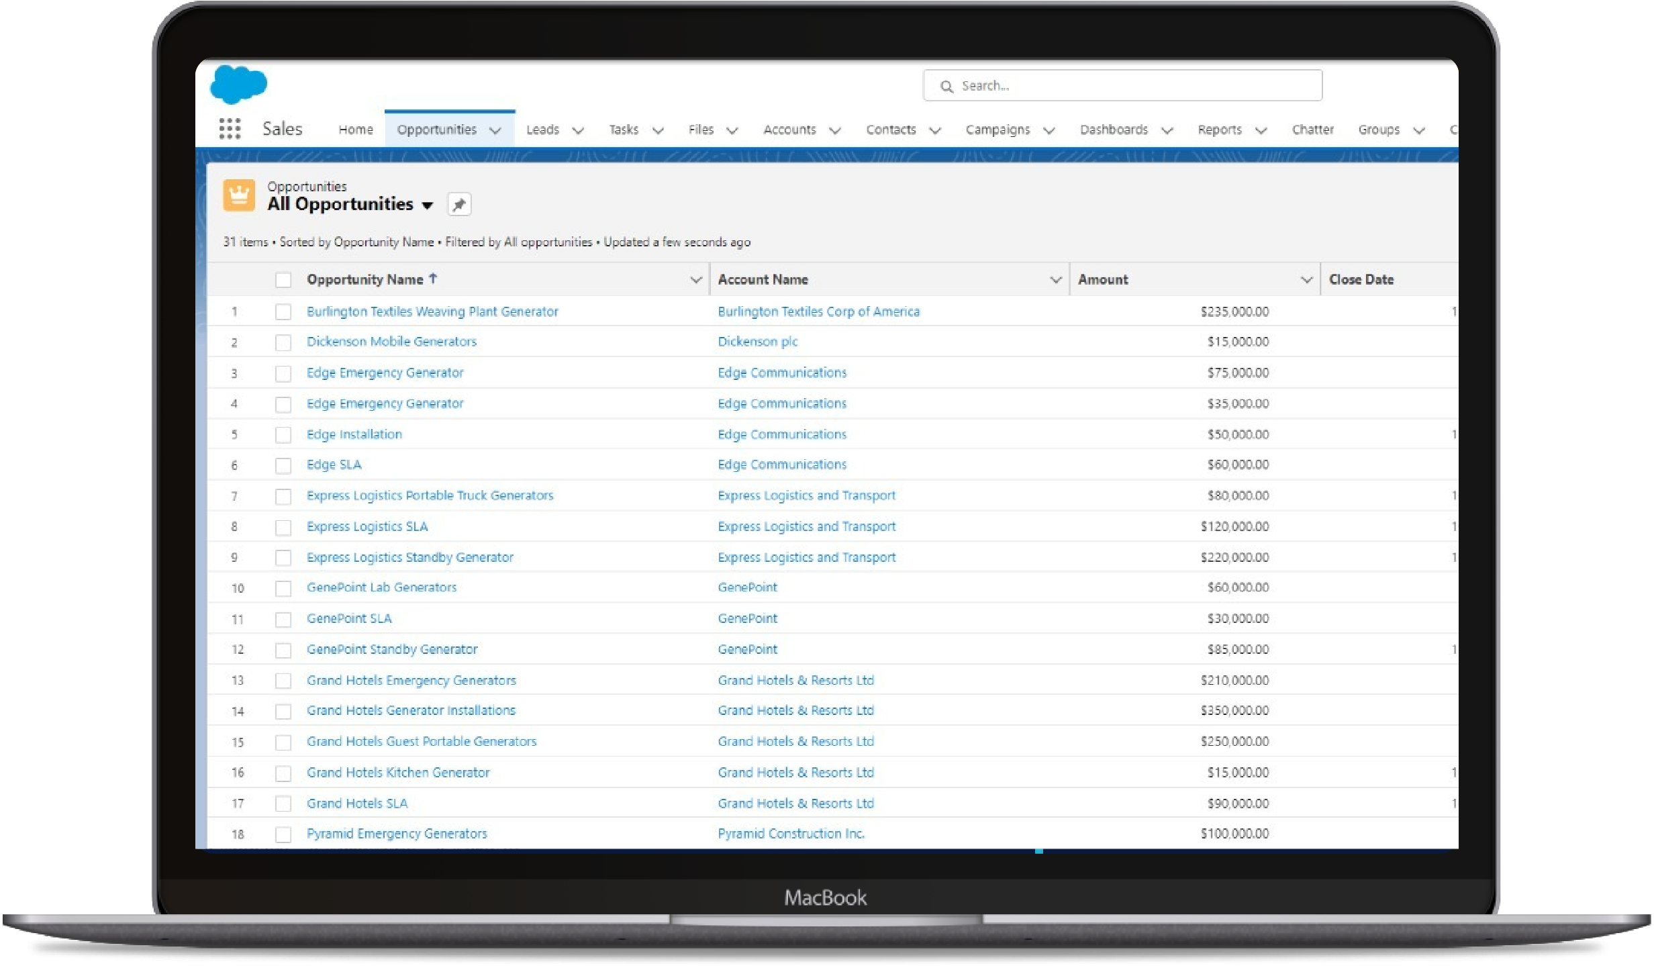Expand the Dashboards tab chevron menu

(1167, 130)
